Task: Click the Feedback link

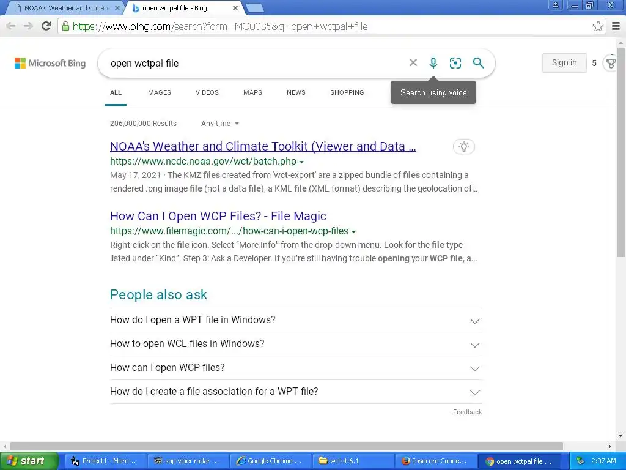Action: 467,412
